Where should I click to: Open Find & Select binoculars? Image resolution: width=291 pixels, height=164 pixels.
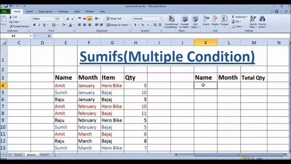(262, 22)
